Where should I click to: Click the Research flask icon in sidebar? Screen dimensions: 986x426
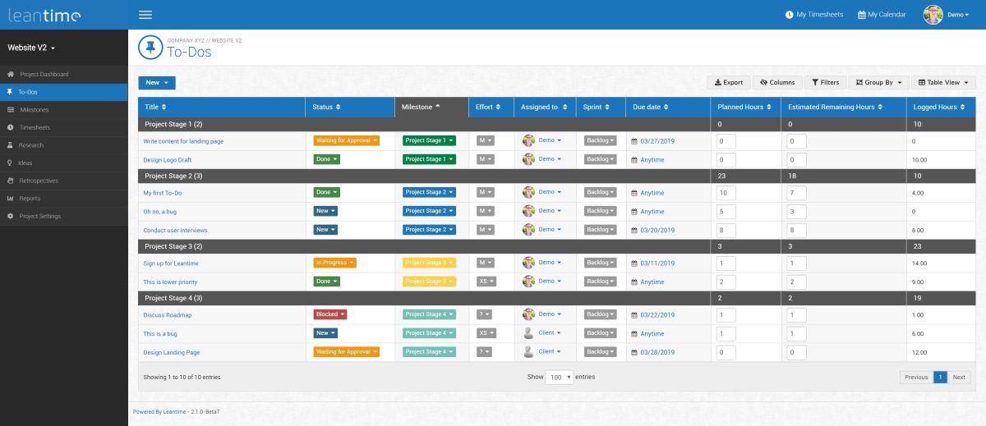(11, 145)
